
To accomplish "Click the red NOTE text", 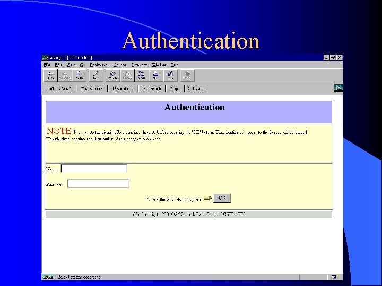I will [59, 131].
